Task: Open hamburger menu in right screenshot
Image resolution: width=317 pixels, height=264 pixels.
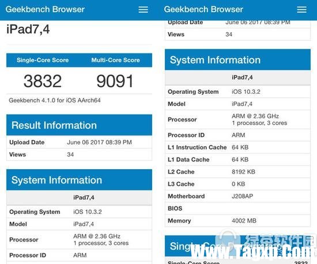Action: [x=301, y=9]
